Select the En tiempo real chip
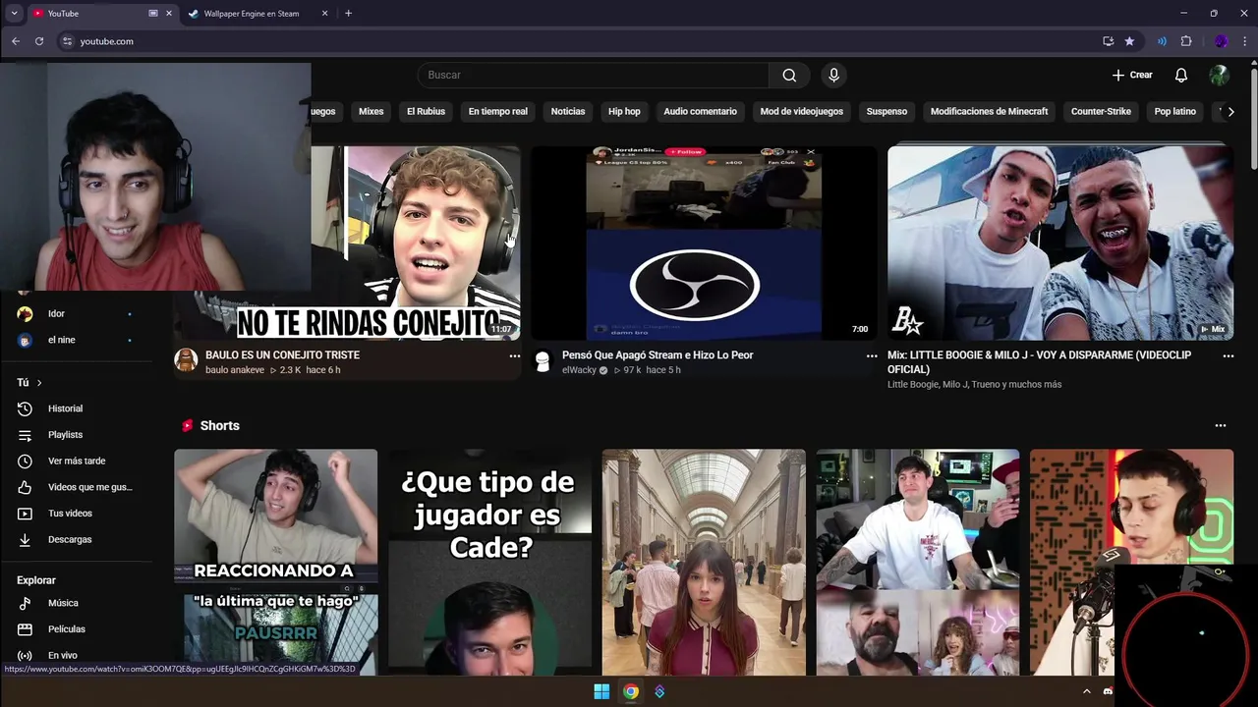Image resolution: width=1258 pixels, height=707 pixels. pyautogui.click(x=497, y=112)
